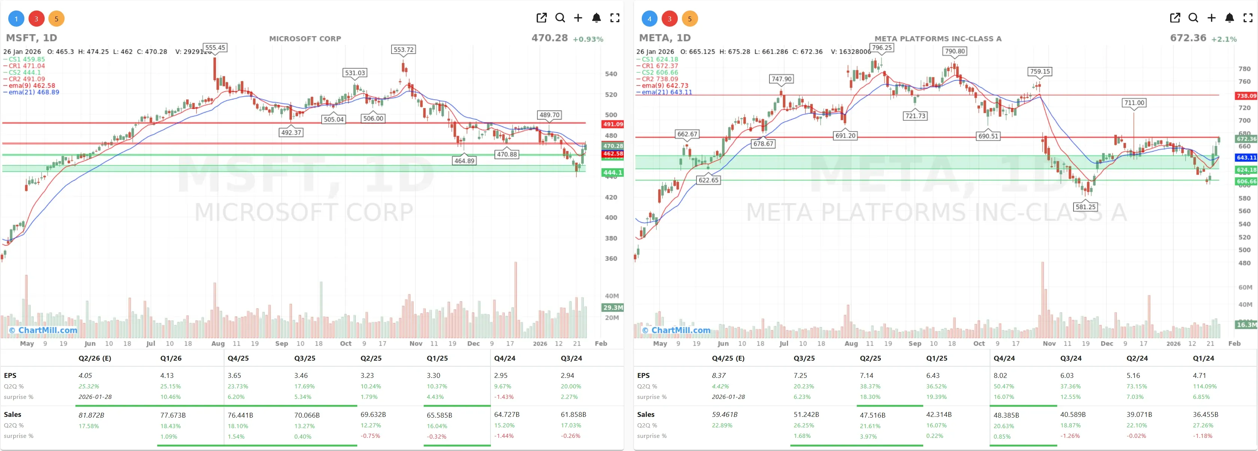
Task: Open the MSFT chart in a new window
Action: (541, 18)
